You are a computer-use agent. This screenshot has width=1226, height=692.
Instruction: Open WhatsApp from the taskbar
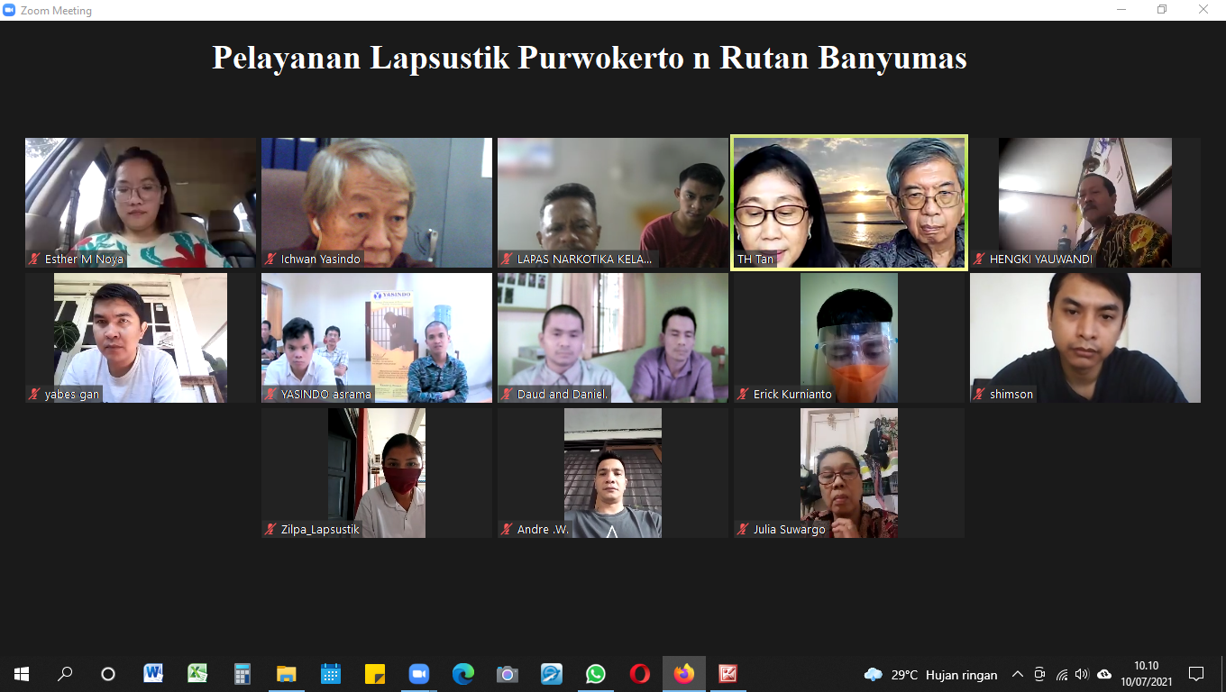[596, 674]
